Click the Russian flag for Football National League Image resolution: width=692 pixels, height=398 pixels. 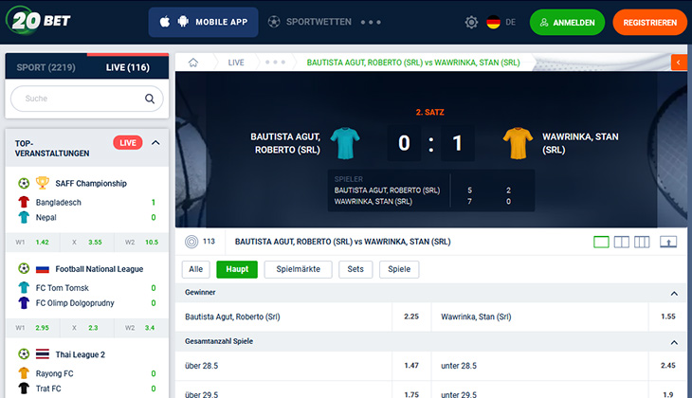point(43,269)
